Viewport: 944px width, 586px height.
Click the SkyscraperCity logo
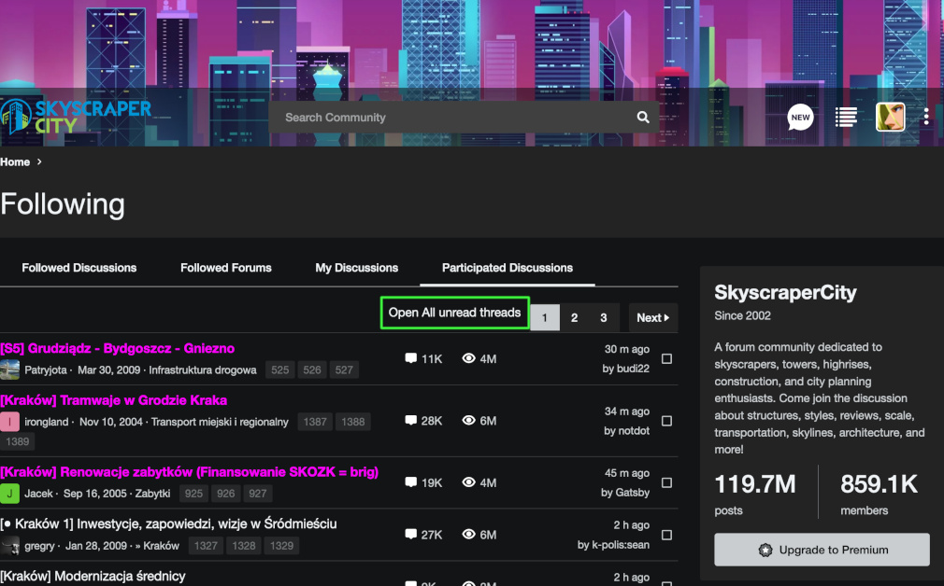point(79,113)
